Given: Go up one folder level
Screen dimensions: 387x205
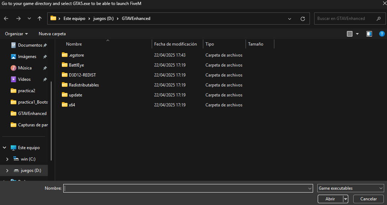Looking at the screenshot, I should click(x=39, y=19).
